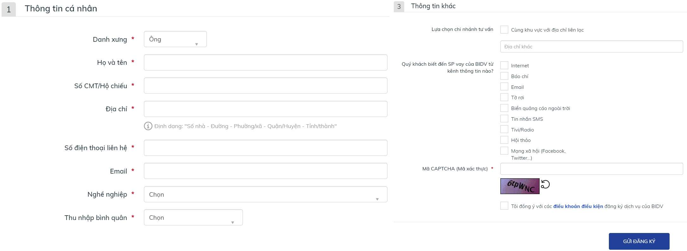
Task: Tick the Báo chí checkbox
Action: pyautogui.click(x=504, y=76)
